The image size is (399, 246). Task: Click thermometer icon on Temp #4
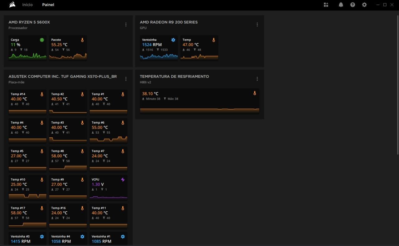(x=42, y=123)
